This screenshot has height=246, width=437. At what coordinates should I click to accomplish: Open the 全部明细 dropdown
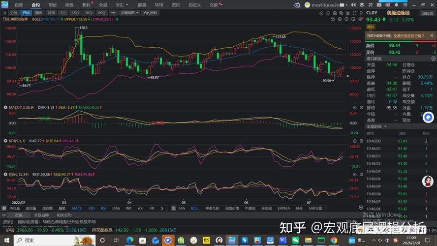376,126
